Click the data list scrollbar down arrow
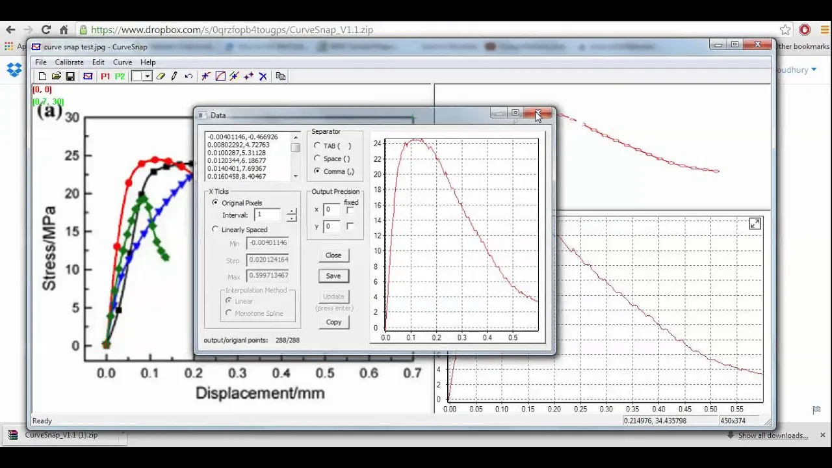The image size is (832, 468). pyautogui.click(x=296, y=176)
